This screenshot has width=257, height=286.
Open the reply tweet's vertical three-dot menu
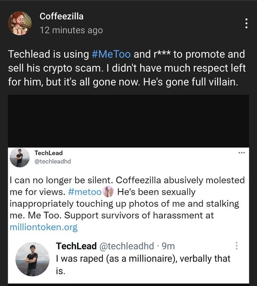[237, 245]
